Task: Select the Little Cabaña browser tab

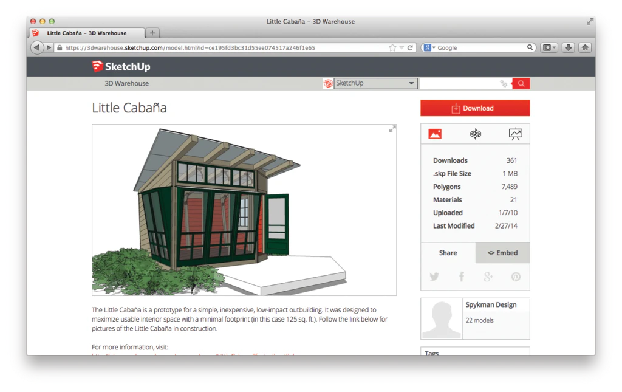Action: (87, 33)
